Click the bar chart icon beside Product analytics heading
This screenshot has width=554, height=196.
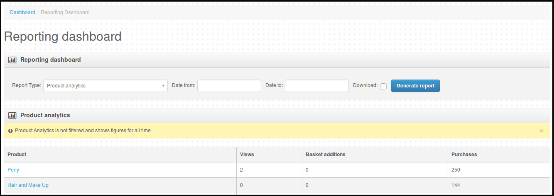click(x=12, y=115)
